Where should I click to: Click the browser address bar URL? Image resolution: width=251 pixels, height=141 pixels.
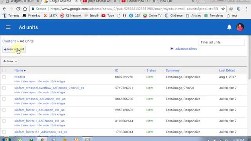[x=135, y=9]
